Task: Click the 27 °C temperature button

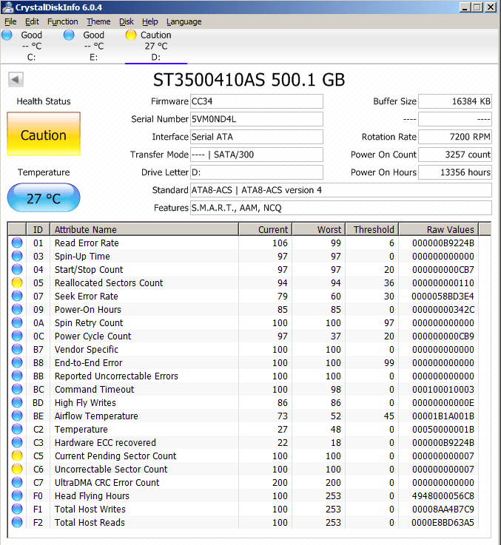Action: pyautogui.click(x=44, y=197)
